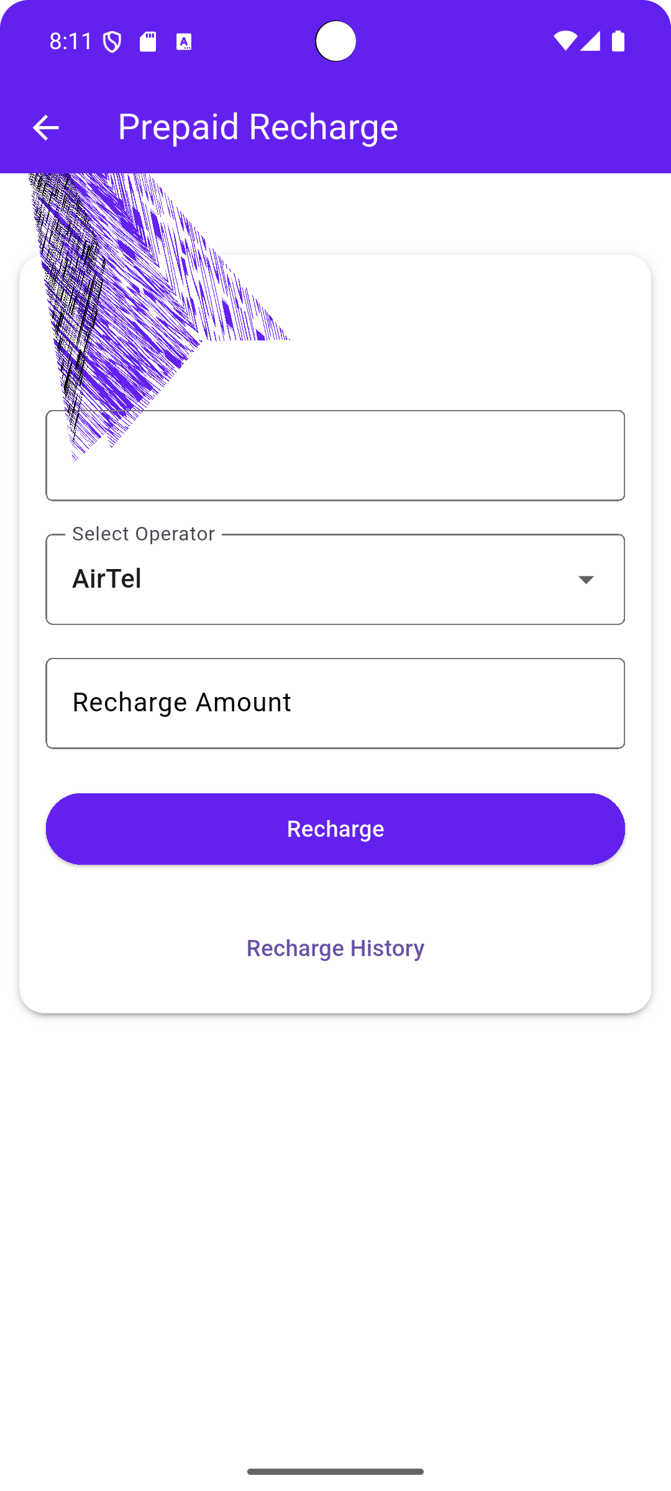Open the operator list showing AirTel
Viewport: 671px width, 1491px height.
coord(311,580)
